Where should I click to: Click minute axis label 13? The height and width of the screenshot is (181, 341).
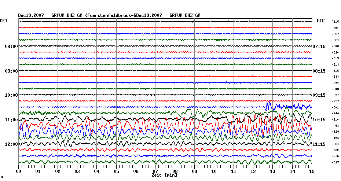point(273,171)
